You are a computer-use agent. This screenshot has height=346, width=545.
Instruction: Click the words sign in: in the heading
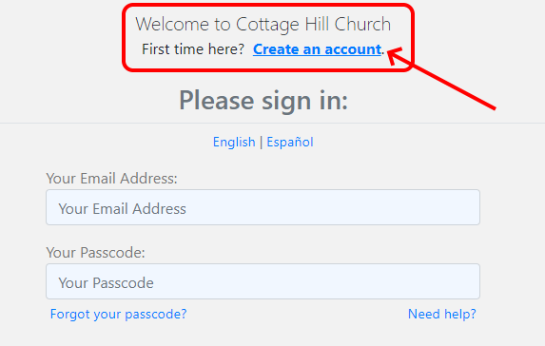(304, 101)
